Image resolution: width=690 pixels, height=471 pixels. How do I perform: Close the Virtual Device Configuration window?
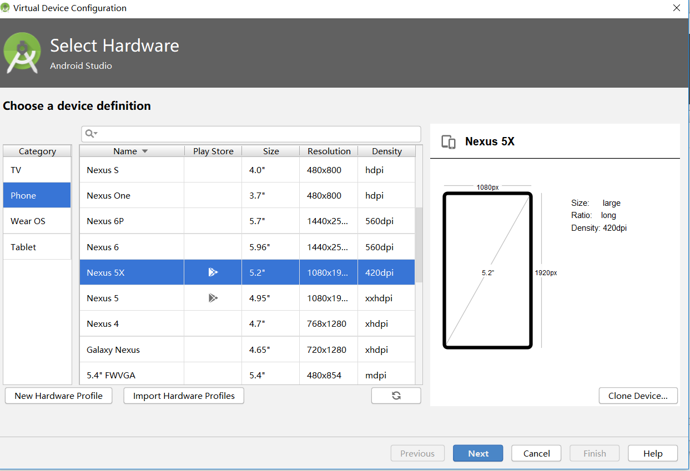pos(677,8)
